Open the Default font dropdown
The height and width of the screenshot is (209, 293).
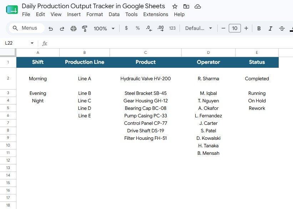point(198,28)
